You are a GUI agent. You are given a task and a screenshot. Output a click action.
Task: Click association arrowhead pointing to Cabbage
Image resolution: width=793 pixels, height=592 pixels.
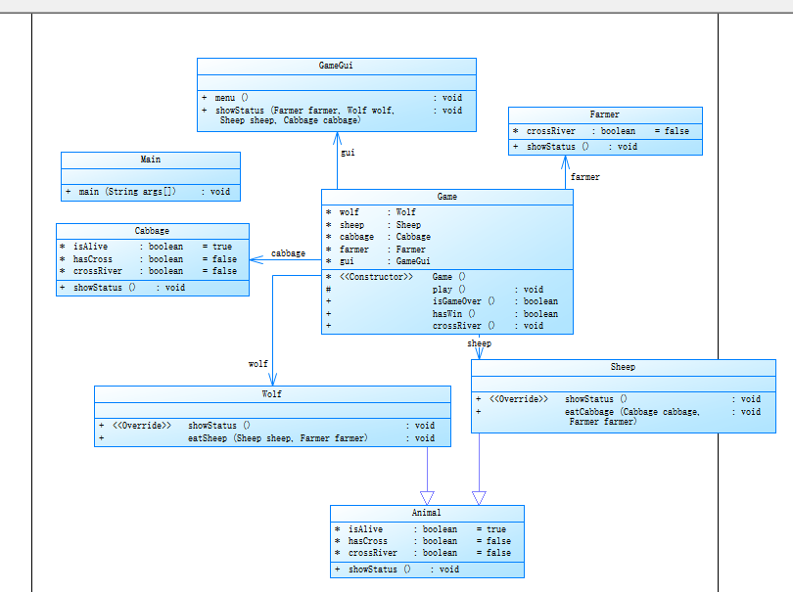click(257, 260)
